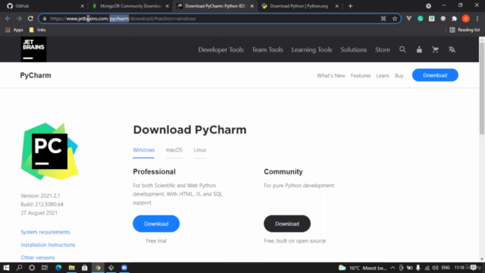This screenshot has height=273, width=485.
Task: Click the Learn link
Action: tap(383, 76)
